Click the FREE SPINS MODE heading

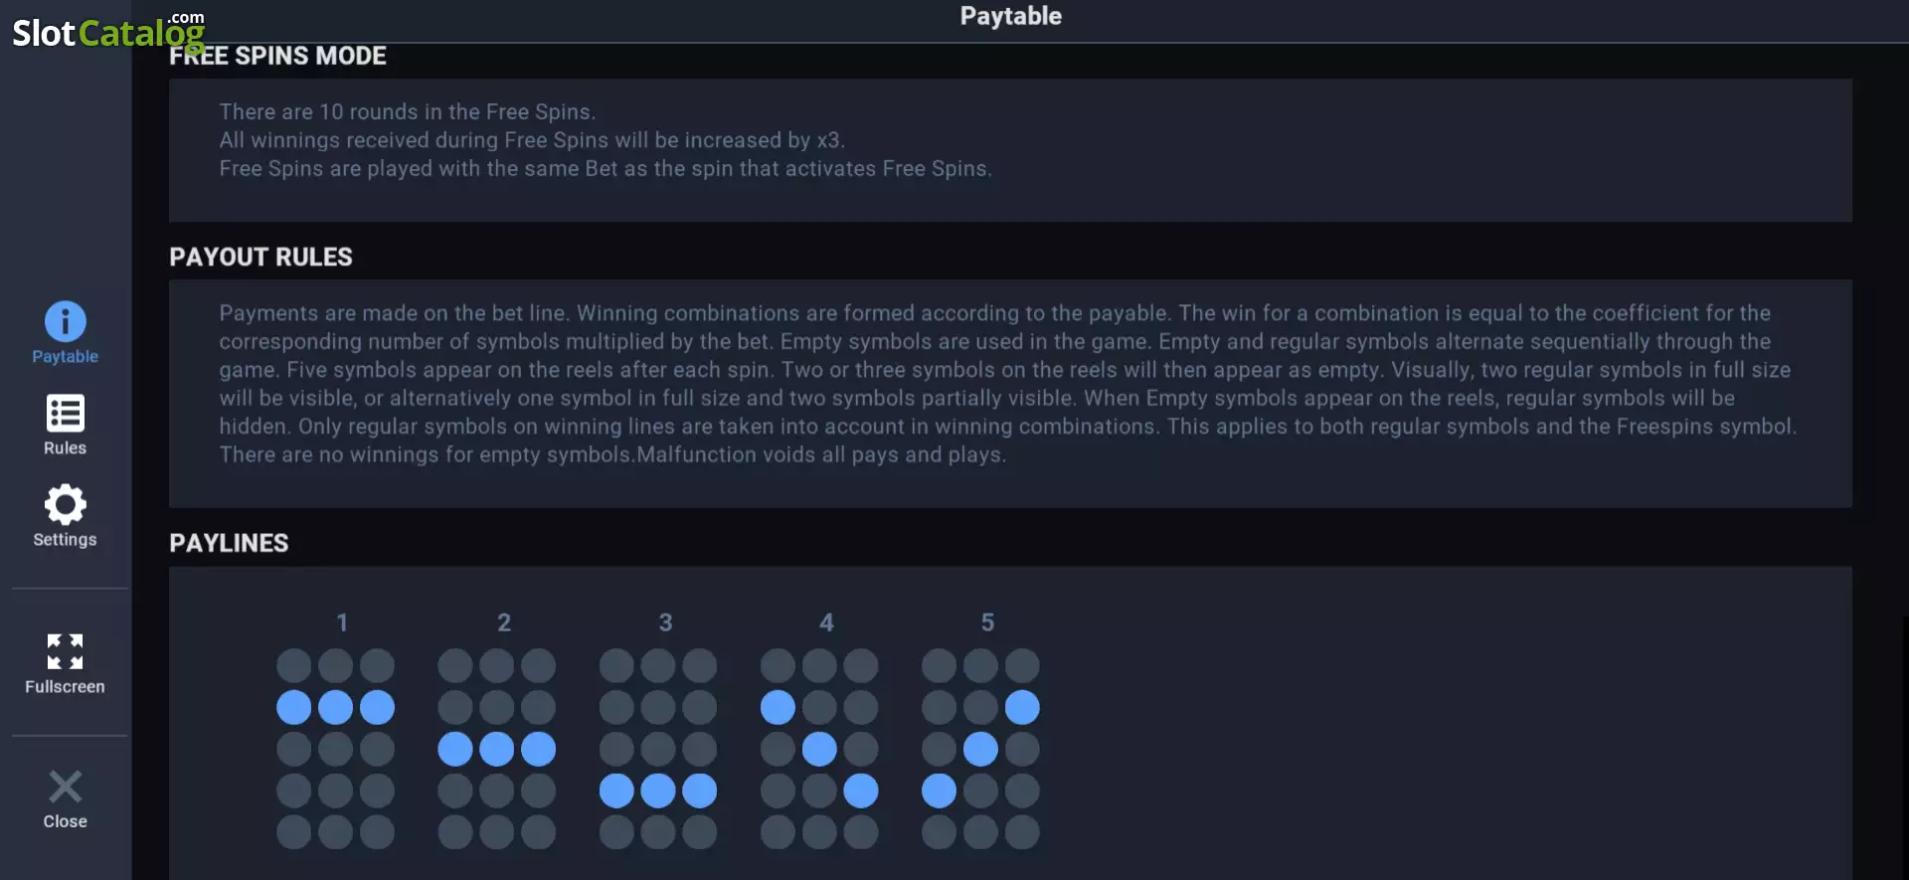[x=277, y=56]
